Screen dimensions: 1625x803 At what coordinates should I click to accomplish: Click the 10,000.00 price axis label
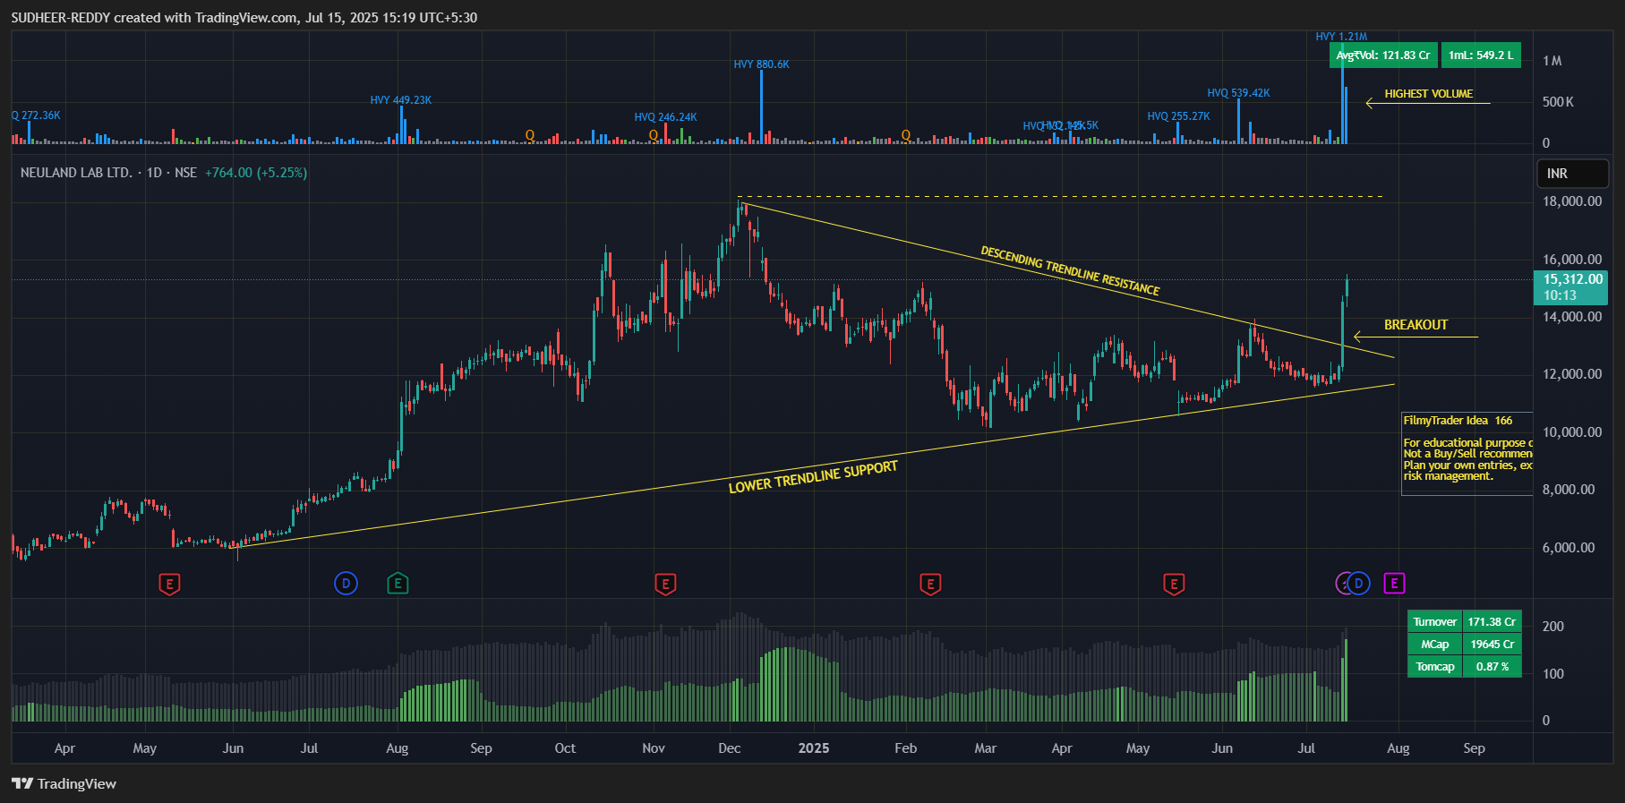coord(1572,432)
